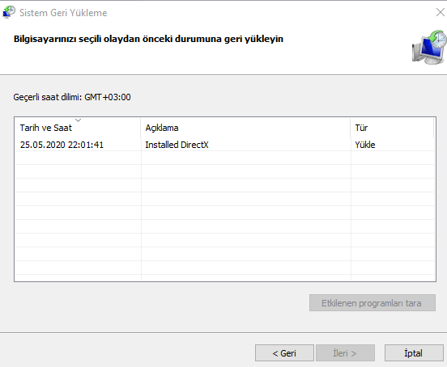Select the Installed DirectX description cell

(x=177, y=145)
